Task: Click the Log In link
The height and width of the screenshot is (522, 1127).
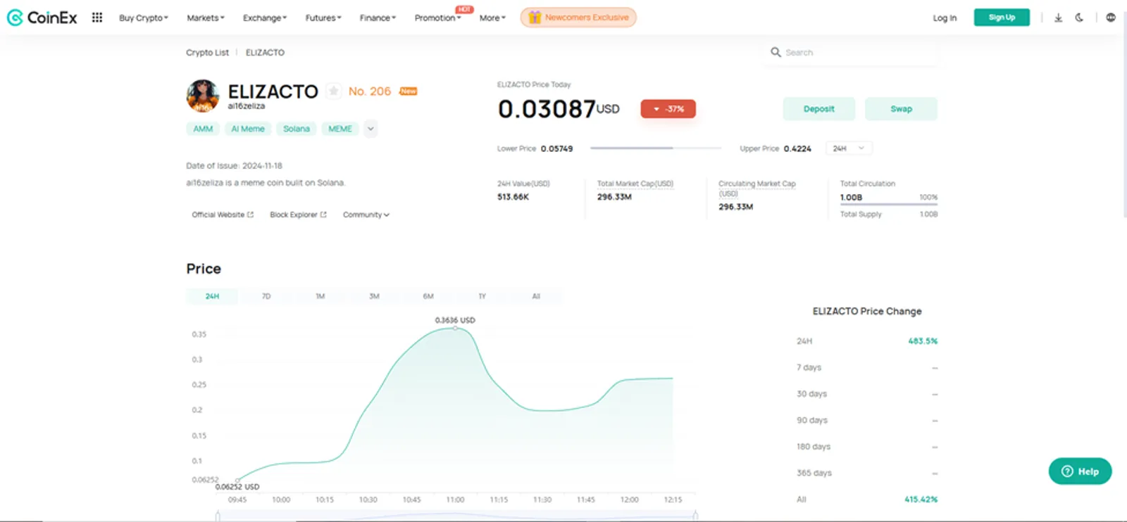Action: 945,18
